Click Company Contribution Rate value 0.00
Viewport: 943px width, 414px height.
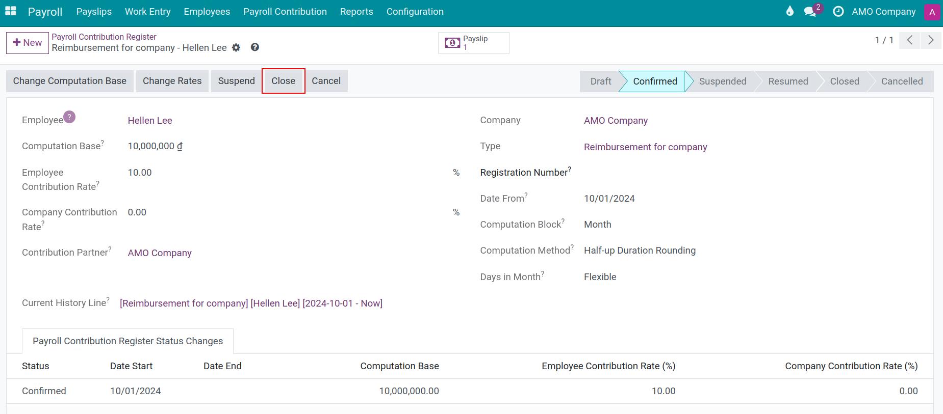[x=137, y=212]
